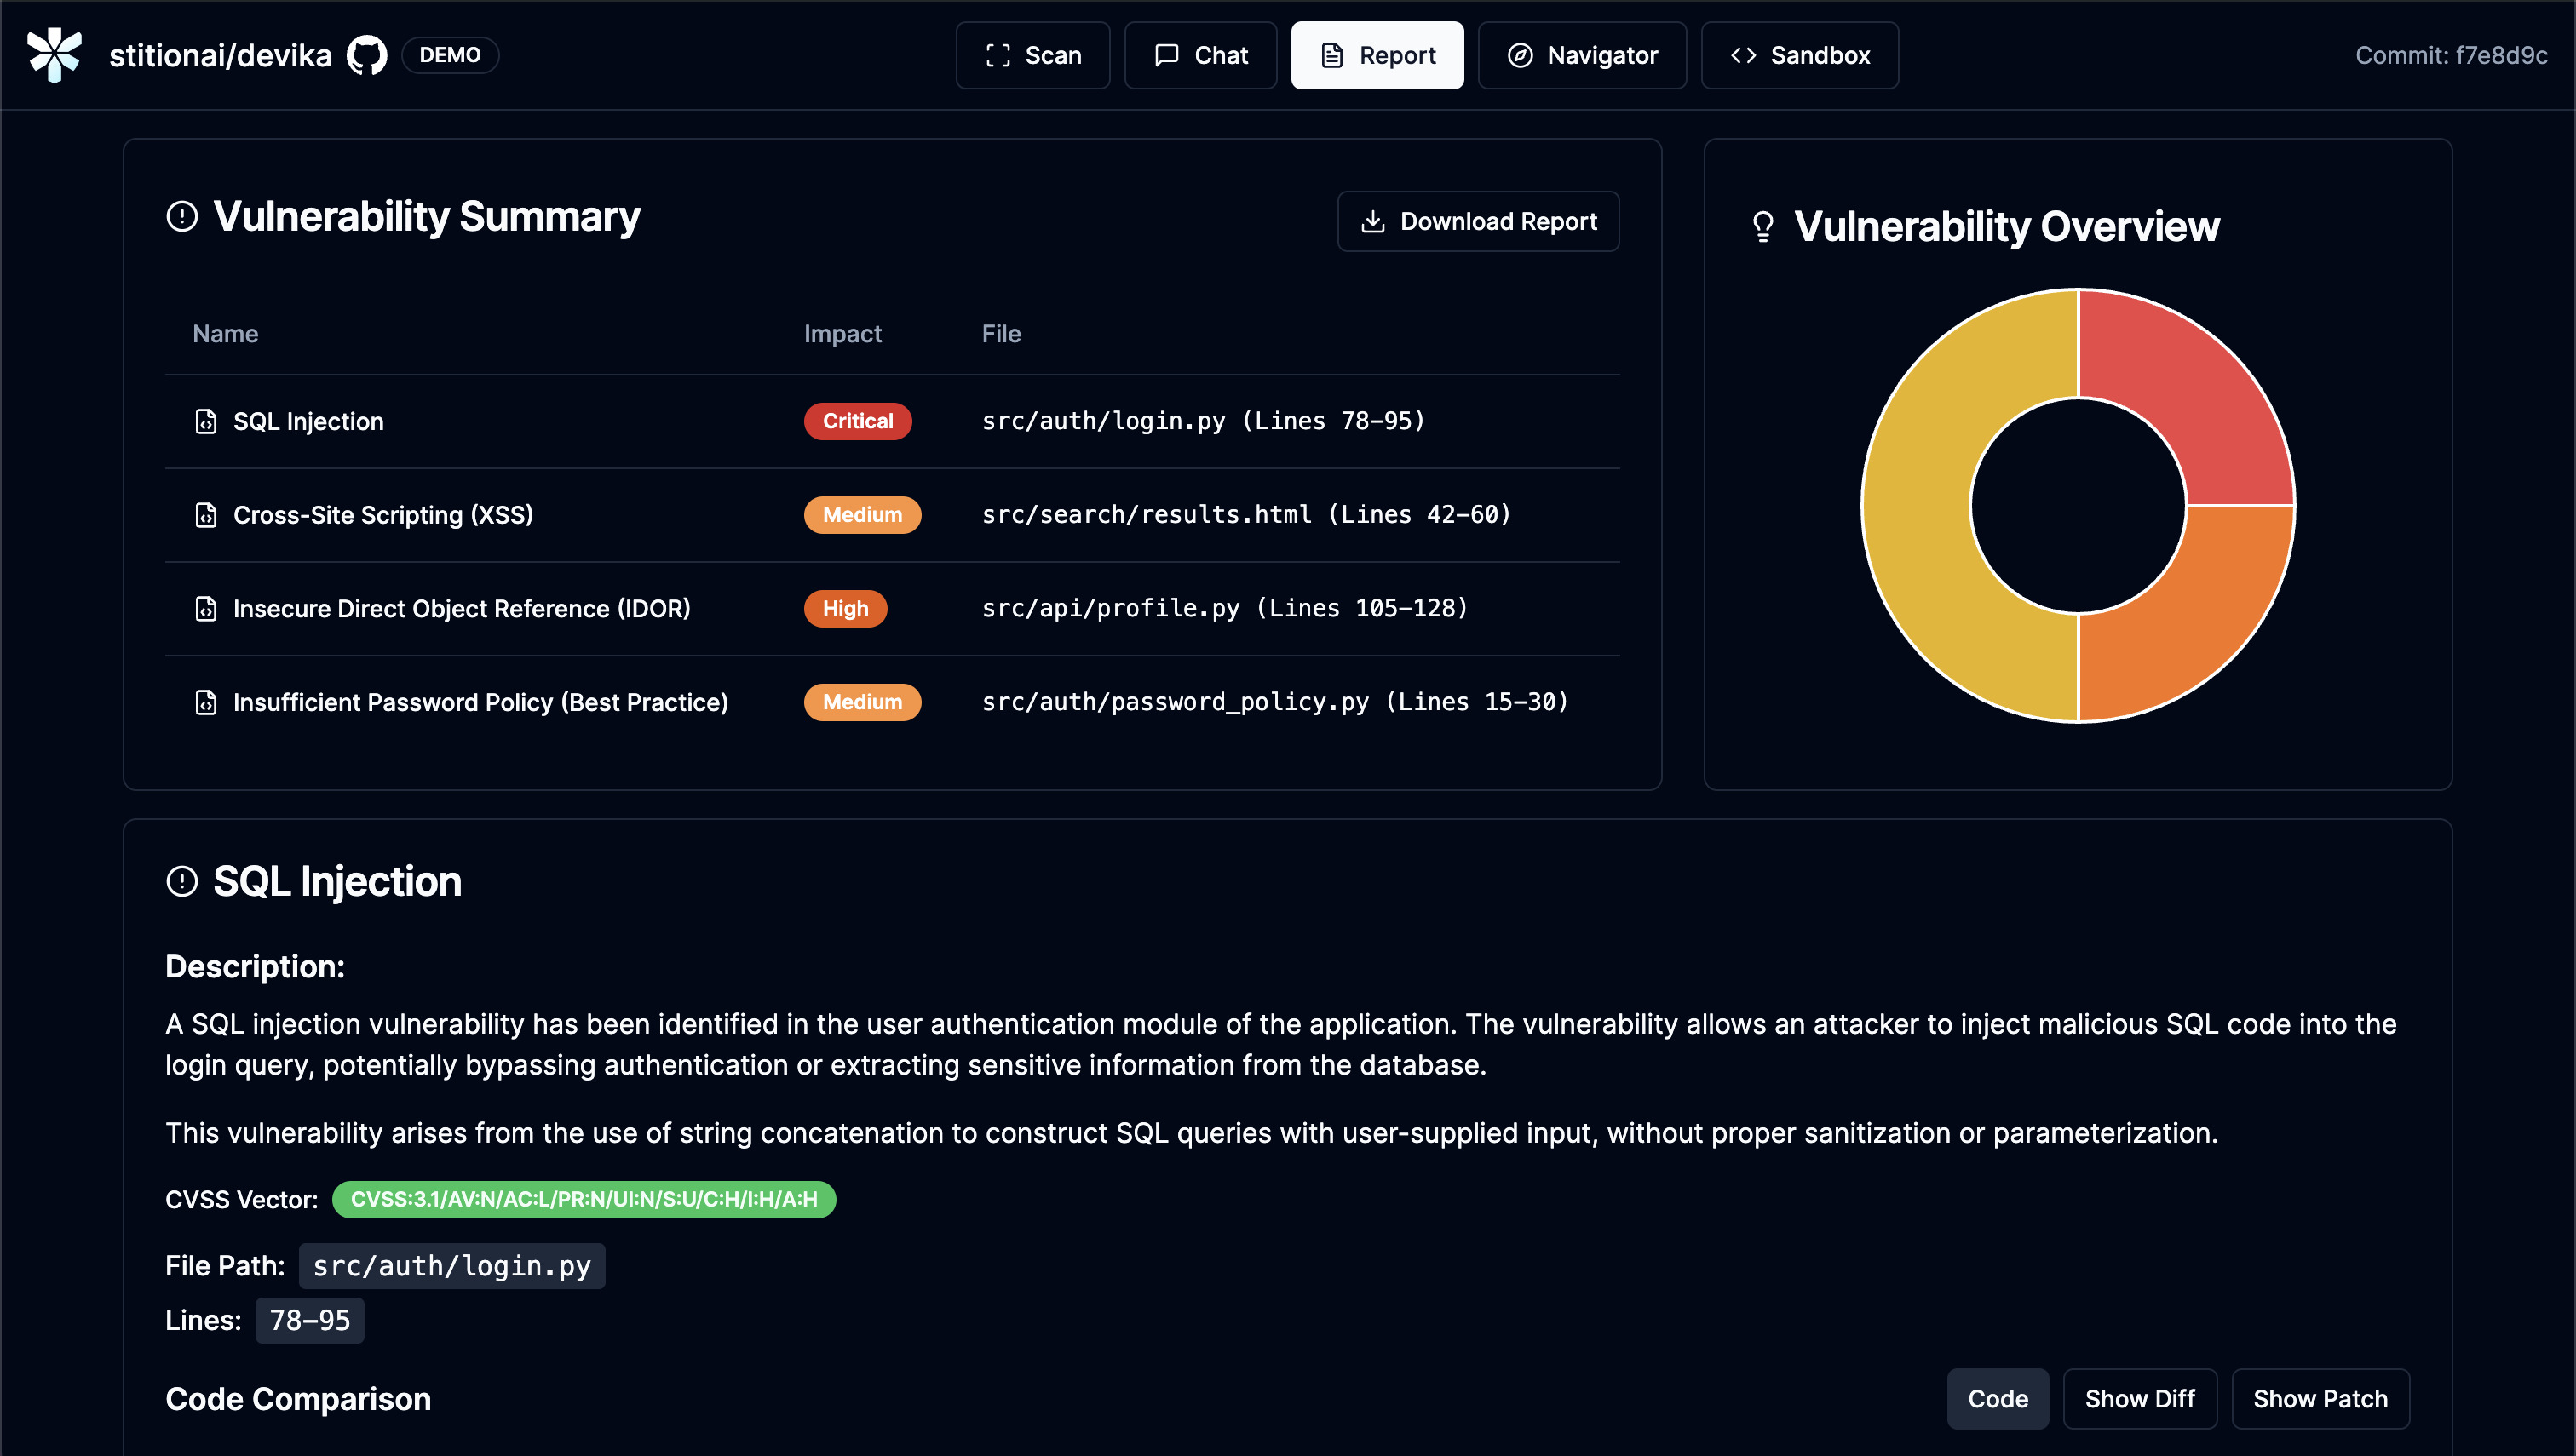This screenshot has width=2576, height=1456.
Task: Click the DEMO badge link
Action: (449, 55)
